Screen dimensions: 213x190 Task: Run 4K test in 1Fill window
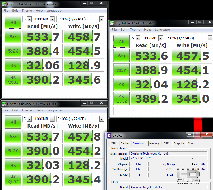(13, 165)
